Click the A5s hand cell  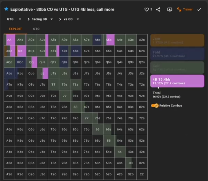coord(109,40)
